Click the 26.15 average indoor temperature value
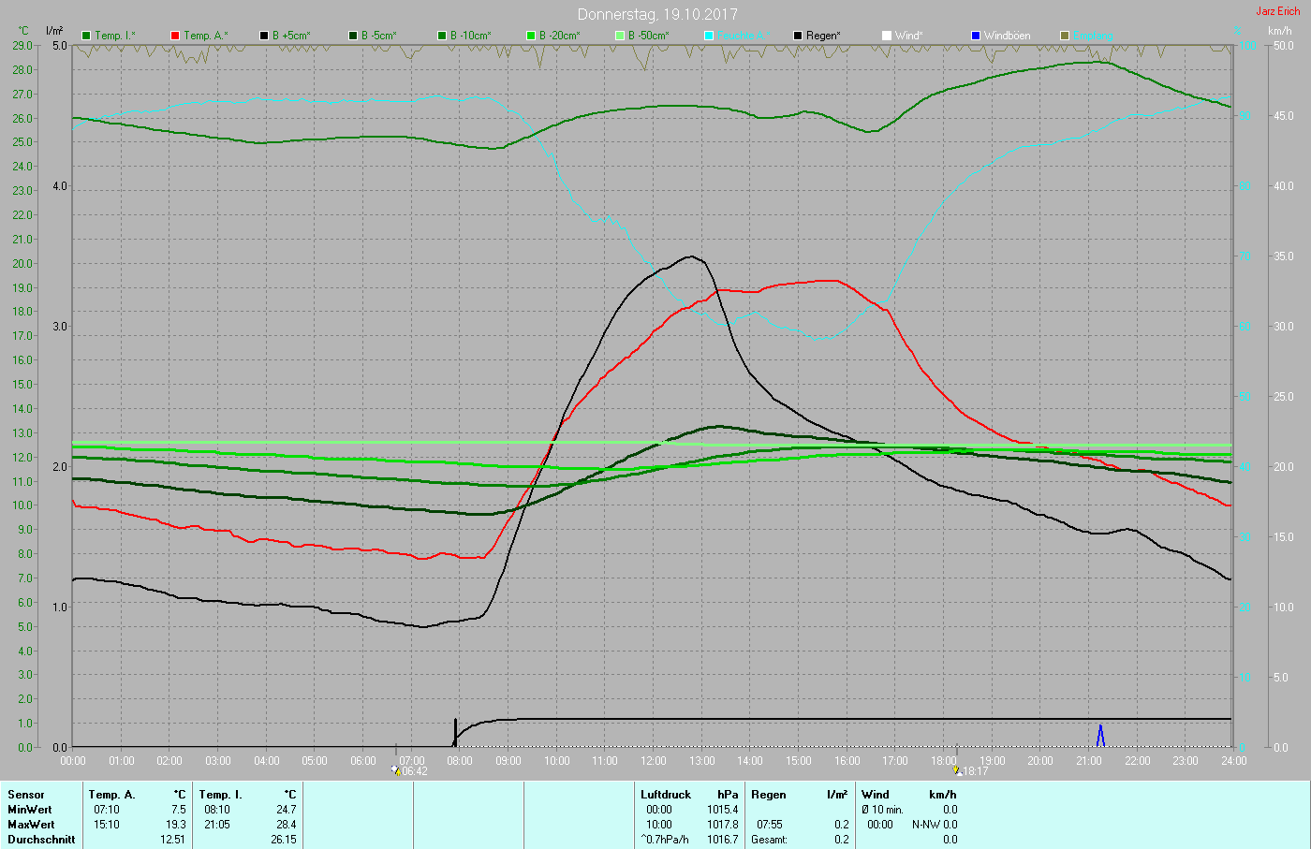The width and height of the screenshot is (1311, 849). [x=284, y=840]
